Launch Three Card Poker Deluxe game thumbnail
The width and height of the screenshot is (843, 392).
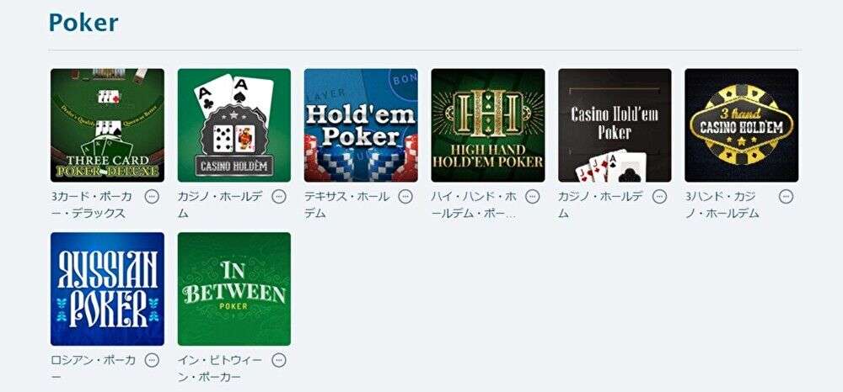pyautogui.click(x=108, y=125)
